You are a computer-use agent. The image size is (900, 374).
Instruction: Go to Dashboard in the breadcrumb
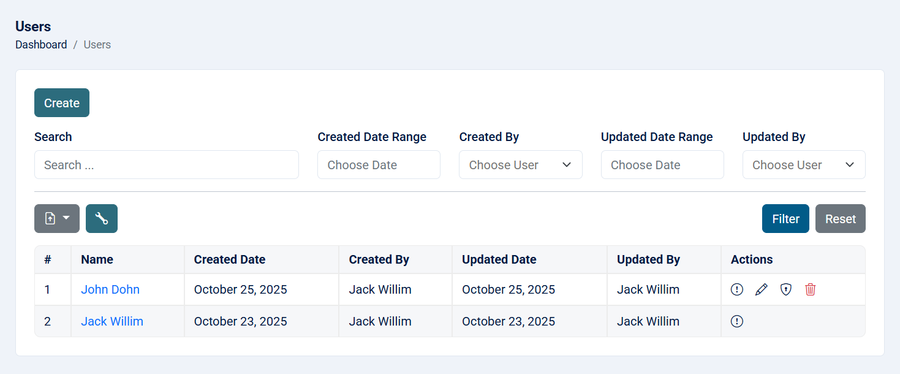41,45
